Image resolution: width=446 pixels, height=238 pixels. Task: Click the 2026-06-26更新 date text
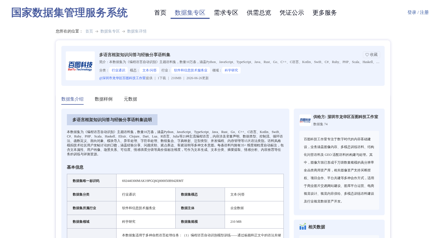[198, 78]
